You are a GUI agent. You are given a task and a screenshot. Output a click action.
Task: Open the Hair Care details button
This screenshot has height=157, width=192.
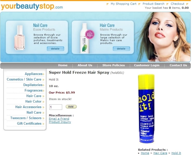121,49
